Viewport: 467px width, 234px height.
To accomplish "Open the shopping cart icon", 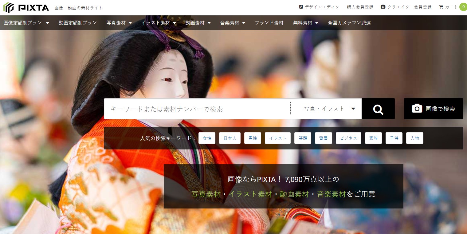I will (x=441, y=6).
